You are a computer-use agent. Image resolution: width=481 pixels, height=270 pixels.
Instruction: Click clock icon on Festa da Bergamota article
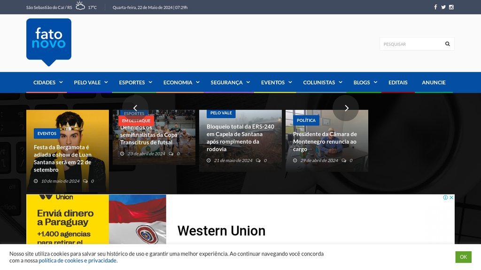coord(36,181)
